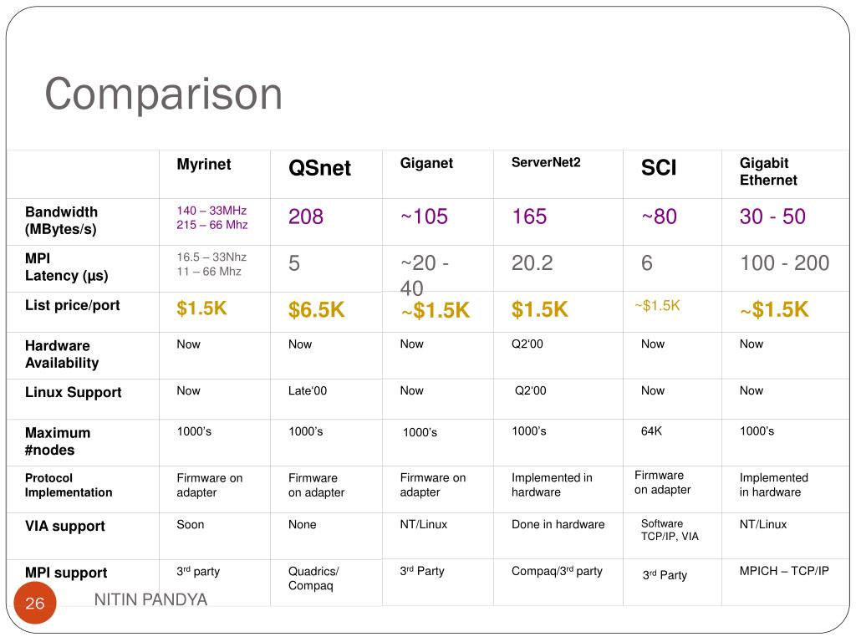Click the SCI column header

click(x=659, y=167)
